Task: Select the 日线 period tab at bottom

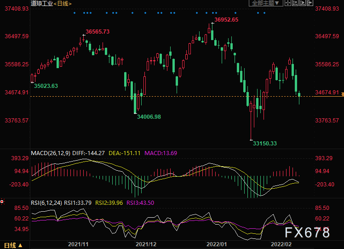Action: (x=10, y=245)
